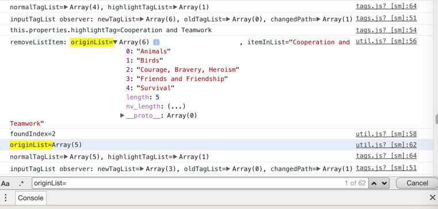Open source link util.js:56
This screenshot has width=438, height=209.
point(386,41)
